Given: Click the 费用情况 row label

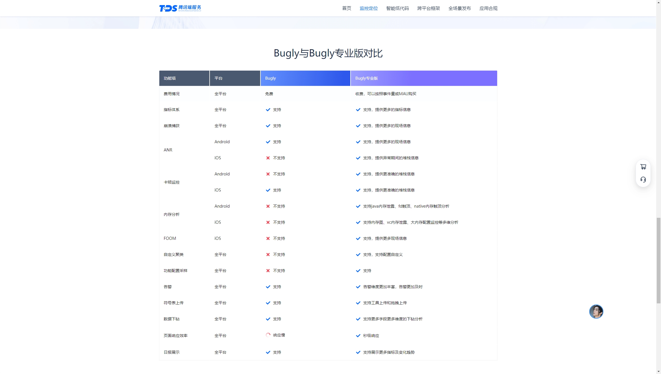Looking at the screenshot, I should [x=171, y=94].
